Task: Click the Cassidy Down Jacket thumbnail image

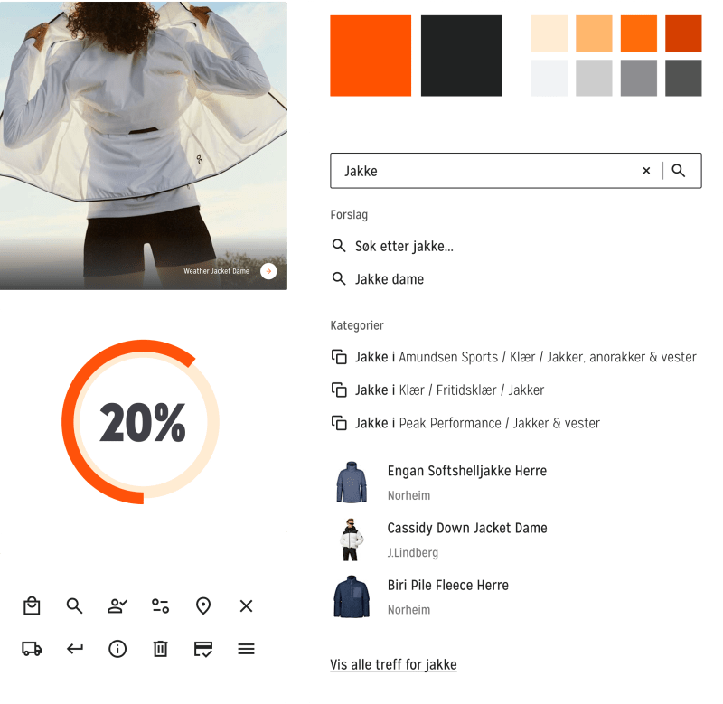Action: (352, 539)
